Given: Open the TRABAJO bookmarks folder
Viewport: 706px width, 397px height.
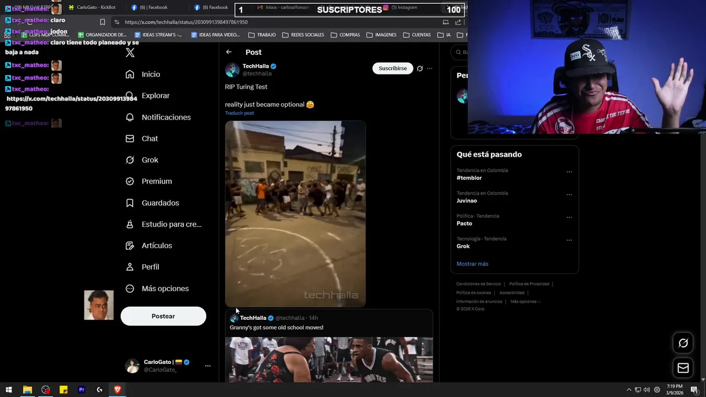Looking at the screenshot, I should click(262, 35).
